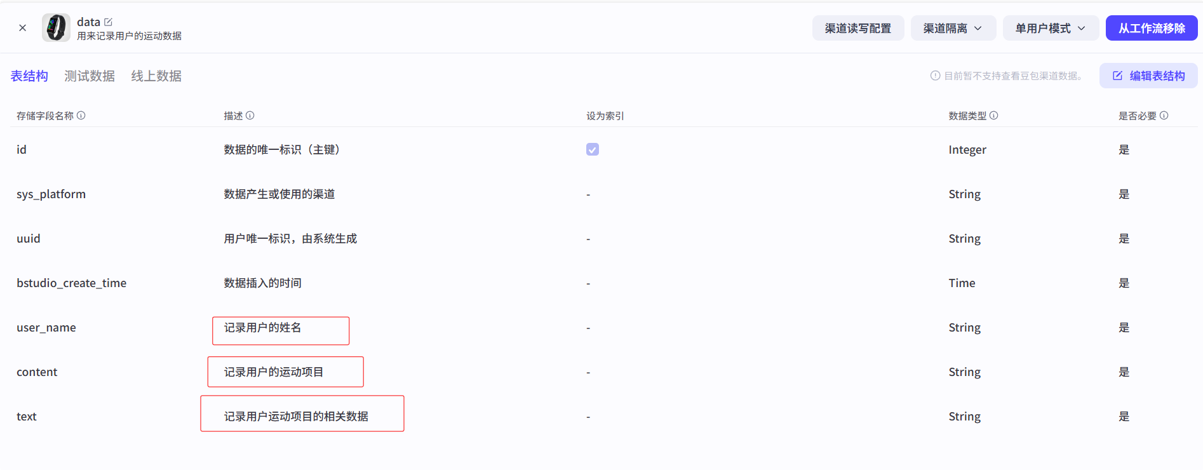
Task: Click the chevron arrow on 渠道隔离
Action: 978,28
